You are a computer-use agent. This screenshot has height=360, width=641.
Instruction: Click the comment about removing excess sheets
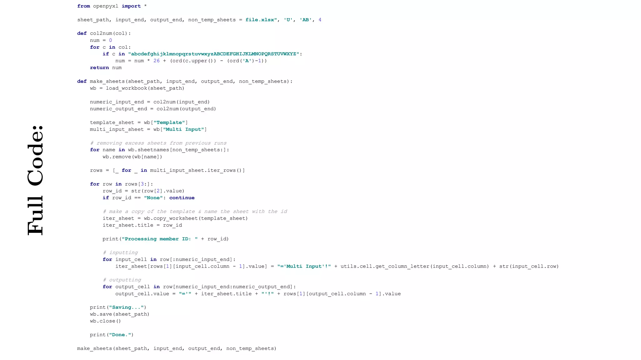[x=158, y=143]
